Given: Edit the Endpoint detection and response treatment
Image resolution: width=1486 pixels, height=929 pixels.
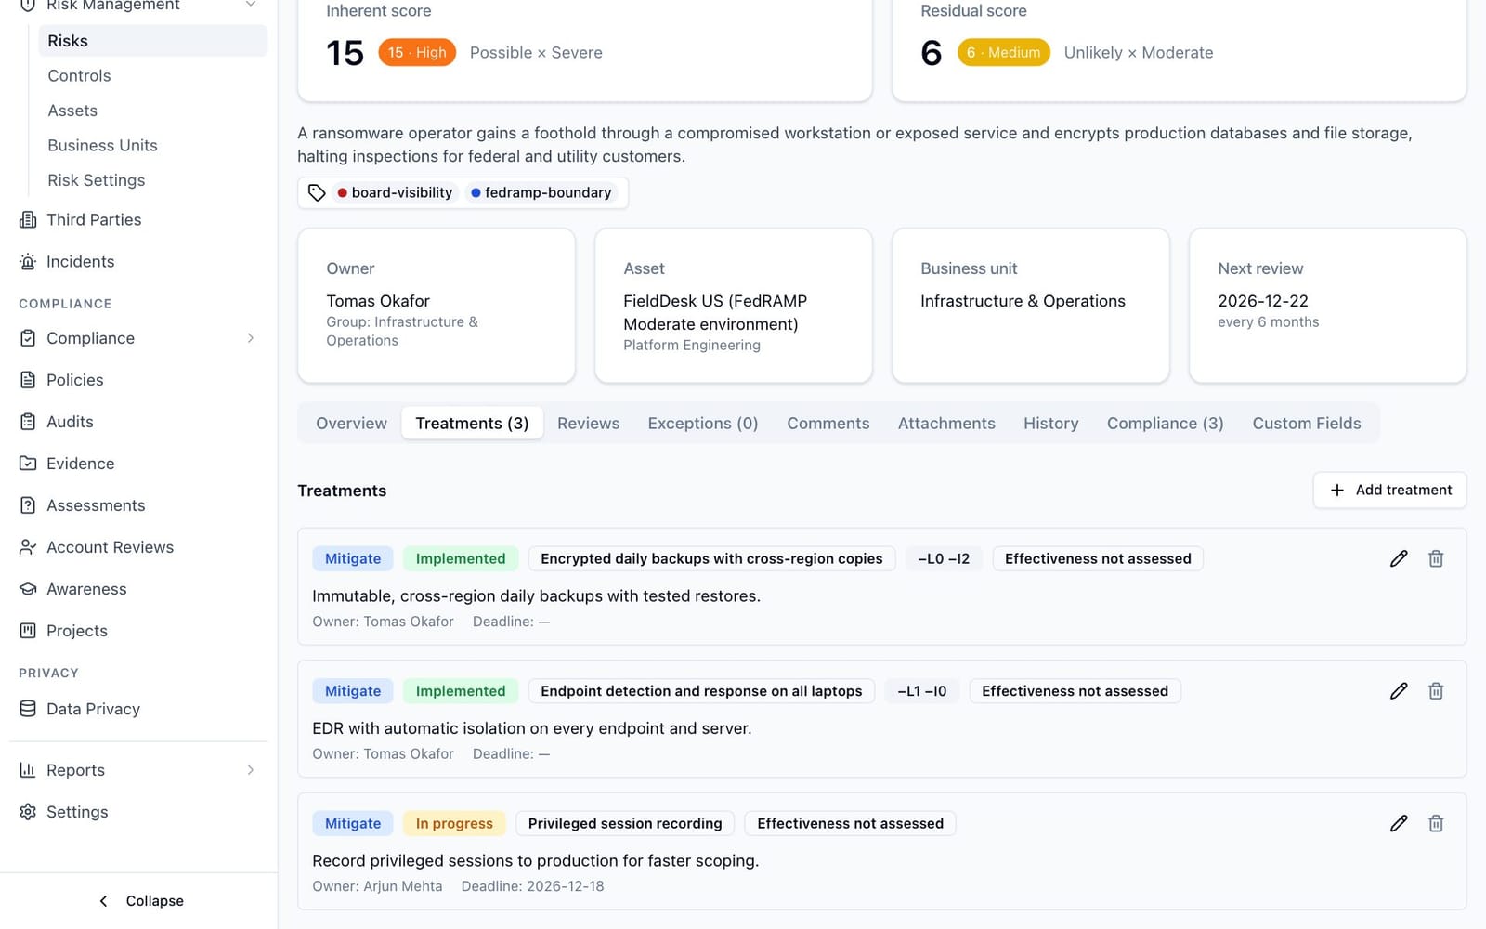Looking at the screenshot, I should pyautogui.click(x=1399, y=690).
